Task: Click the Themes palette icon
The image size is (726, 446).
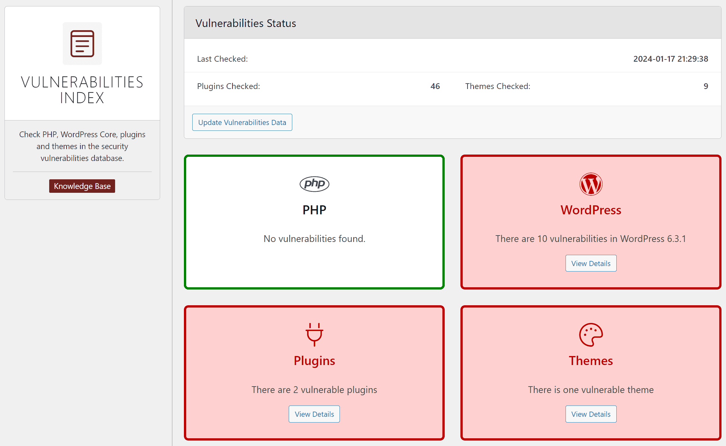Action: coord(591,334)
